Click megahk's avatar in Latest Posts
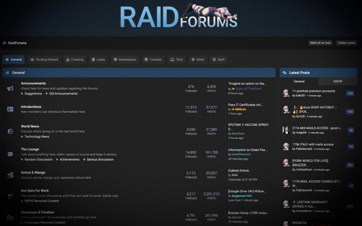Image resolution: width=362 pixels, height=226 pixels. click(x=286, y=130)
